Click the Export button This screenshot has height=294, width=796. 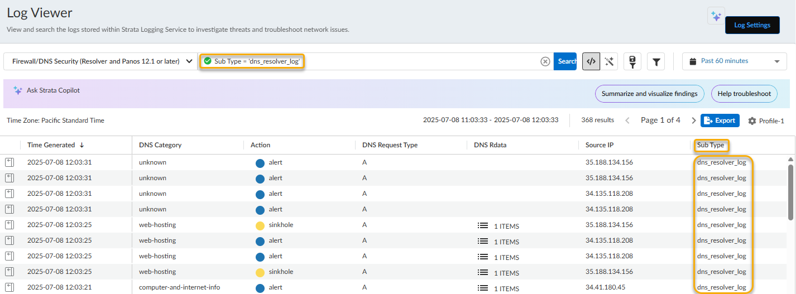[720, 121]
